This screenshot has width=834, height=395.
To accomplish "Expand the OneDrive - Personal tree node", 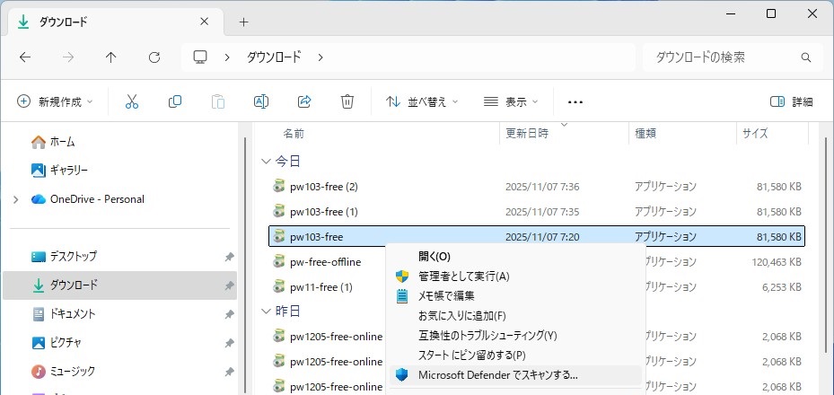I will click(15, 199).
